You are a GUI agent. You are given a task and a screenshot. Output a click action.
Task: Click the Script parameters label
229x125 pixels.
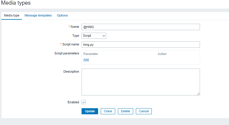pyautogui.click(x=67, y=53)
